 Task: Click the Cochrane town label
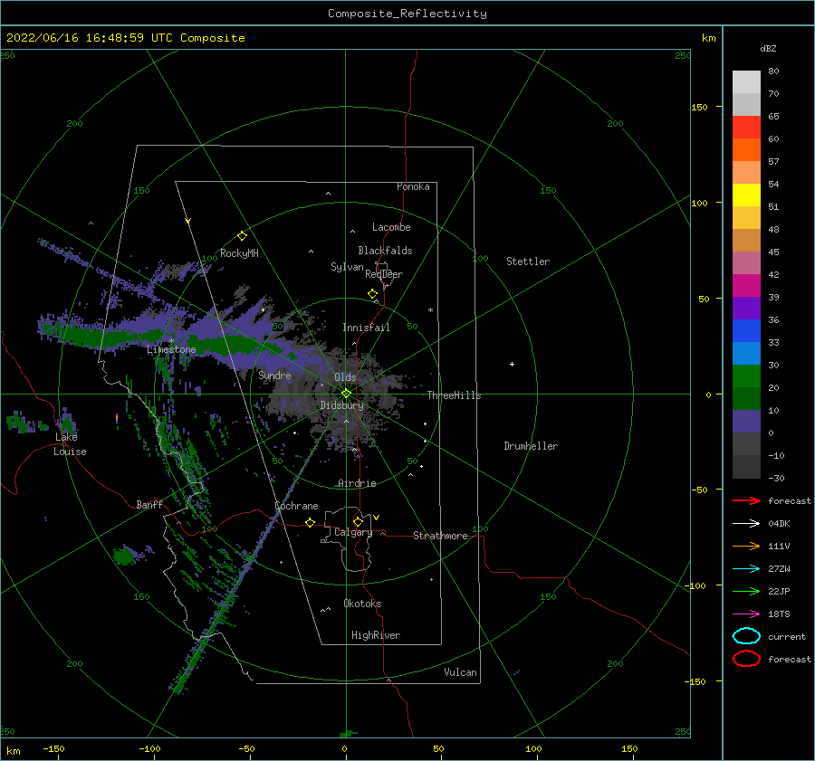[x=296, y=506]
